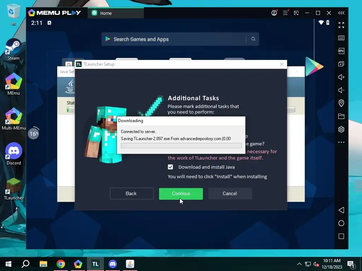Lower volume with MEmu volume down icon
This screenshot has height=271, width=362.
click(x=341, y=90)
